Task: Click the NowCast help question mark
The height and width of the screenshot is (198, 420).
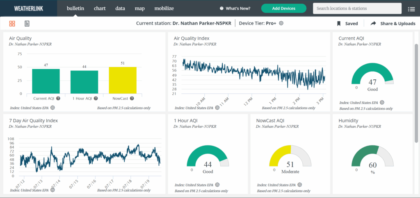Action: (x=132, y=98)
